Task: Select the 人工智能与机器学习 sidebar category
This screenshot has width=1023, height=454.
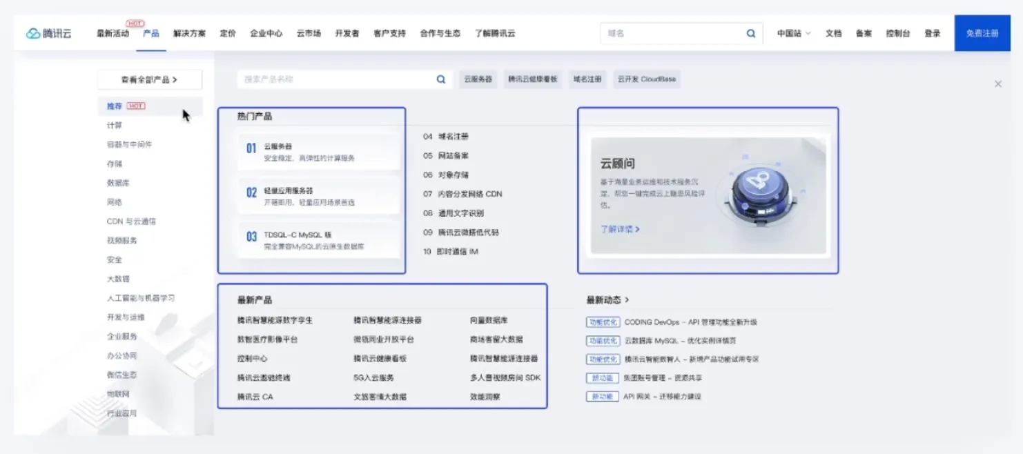Action: click(x=141, y=298)
